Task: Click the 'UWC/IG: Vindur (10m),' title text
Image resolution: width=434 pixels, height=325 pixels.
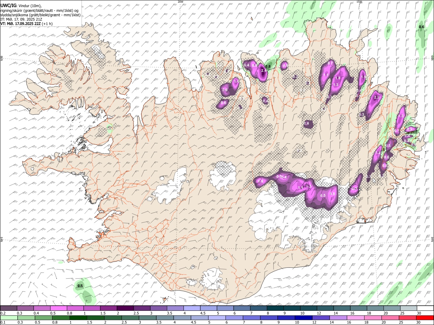Action: click(21, 5)
